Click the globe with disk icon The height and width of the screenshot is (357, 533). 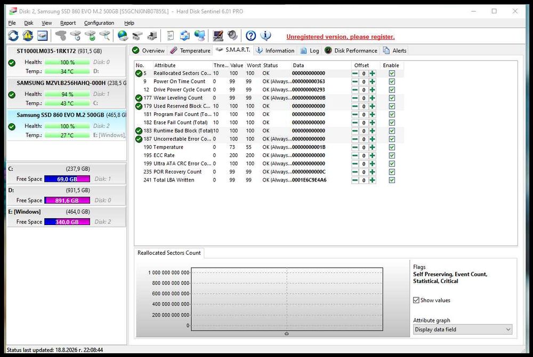123,36
